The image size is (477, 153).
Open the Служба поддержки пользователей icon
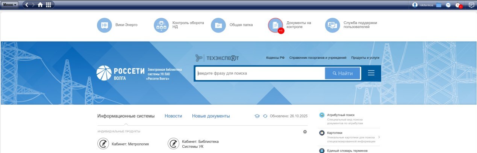333,25
